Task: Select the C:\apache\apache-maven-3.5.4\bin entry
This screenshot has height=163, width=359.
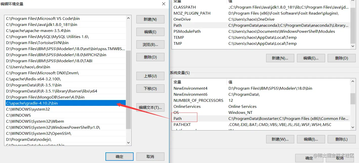Action: pos(66,30)
